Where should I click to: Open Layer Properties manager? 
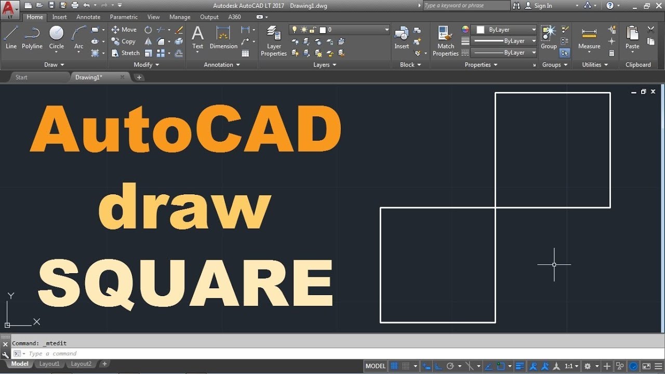point(274,41)
